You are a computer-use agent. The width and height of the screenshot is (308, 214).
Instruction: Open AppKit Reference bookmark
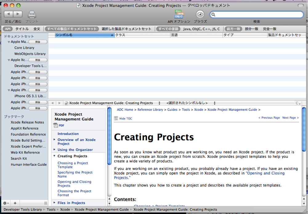(x=25, y=128)
